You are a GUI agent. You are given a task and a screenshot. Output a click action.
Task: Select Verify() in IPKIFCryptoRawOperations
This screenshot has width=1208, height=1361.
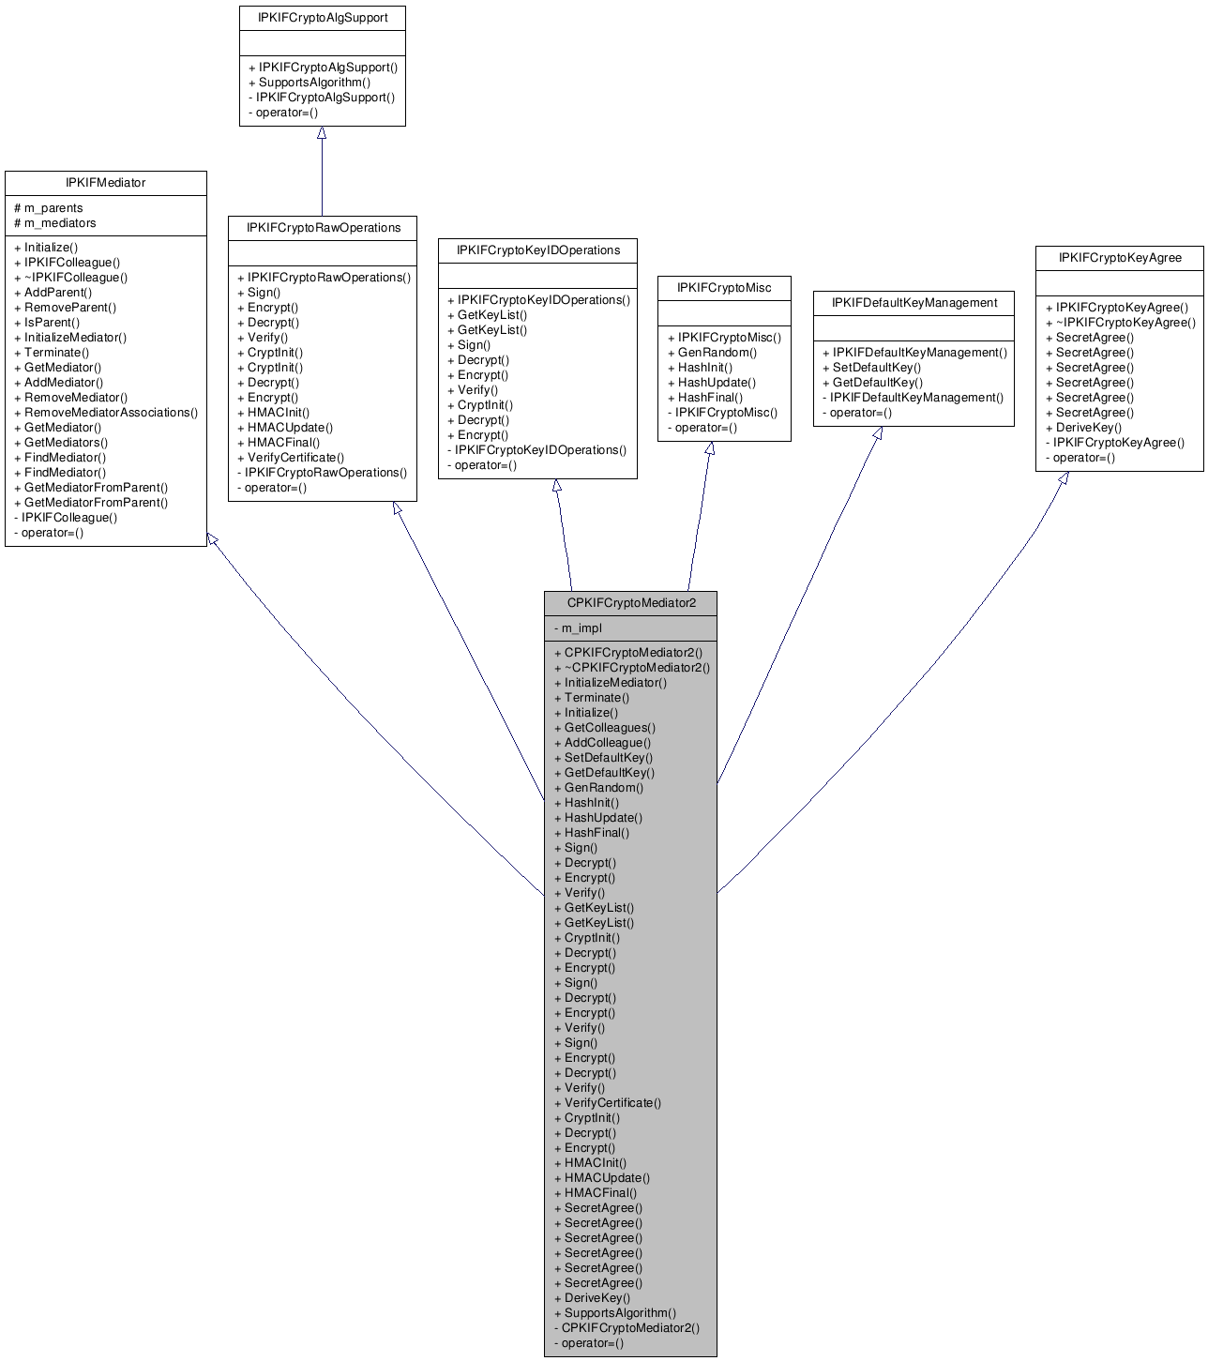coord(263,338)
